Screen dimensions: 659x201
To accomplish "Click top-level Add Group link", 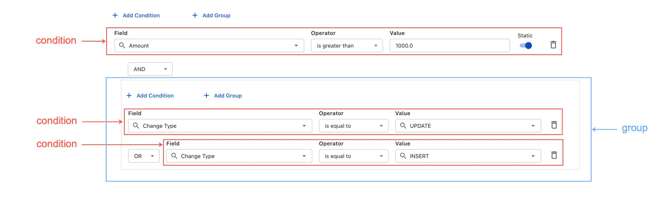I will click(217, 16).
